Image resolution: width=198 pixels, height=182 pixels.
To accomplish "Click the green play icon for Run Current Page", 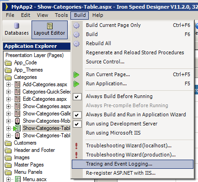I will point(76,75).
